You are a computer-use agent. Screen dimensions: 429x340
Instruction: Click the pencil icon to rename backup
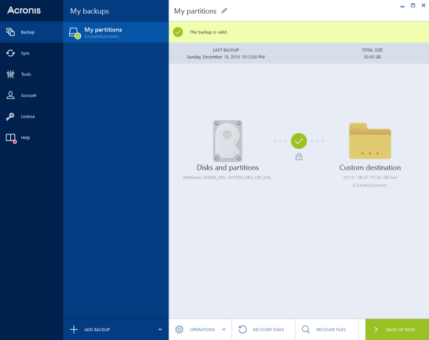[x=225, y=11]
